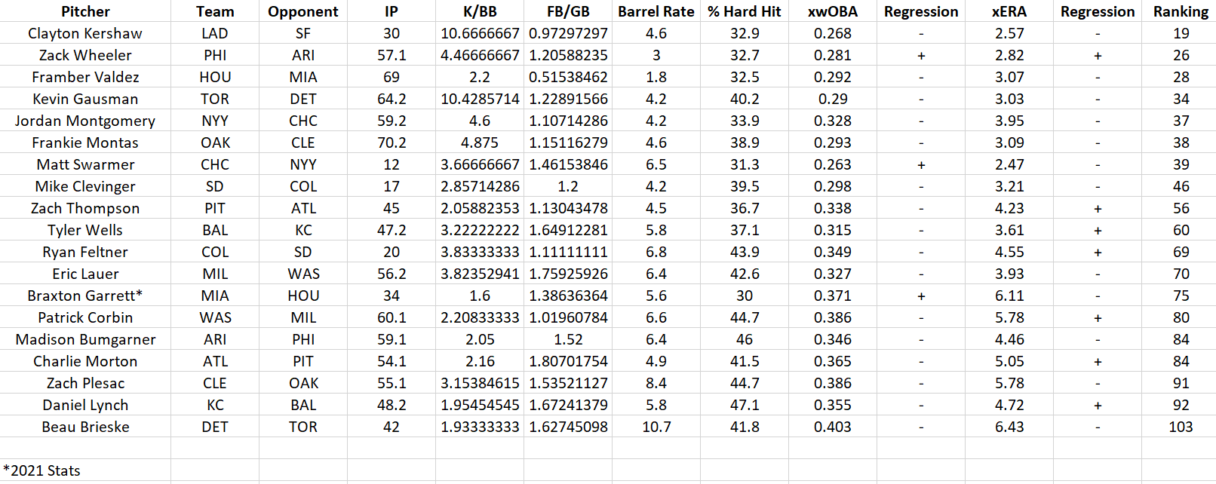Select Bumgarner's xERA value 4.46
This screenshot has height=484, width=1216.
[x=1009, y=339]
